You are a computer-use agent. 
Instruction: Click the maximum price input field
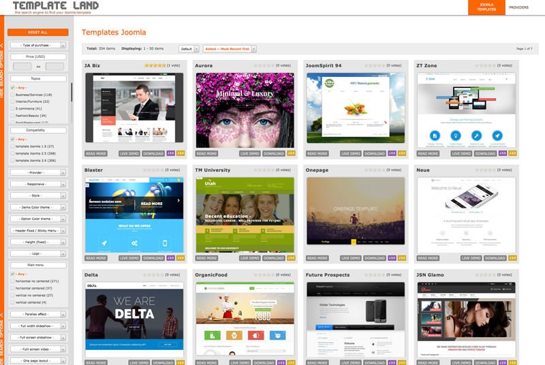(54, 66)
